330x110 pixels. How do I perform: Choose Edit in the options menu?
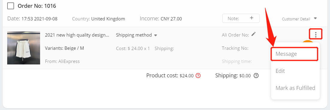tap(280, 71)
